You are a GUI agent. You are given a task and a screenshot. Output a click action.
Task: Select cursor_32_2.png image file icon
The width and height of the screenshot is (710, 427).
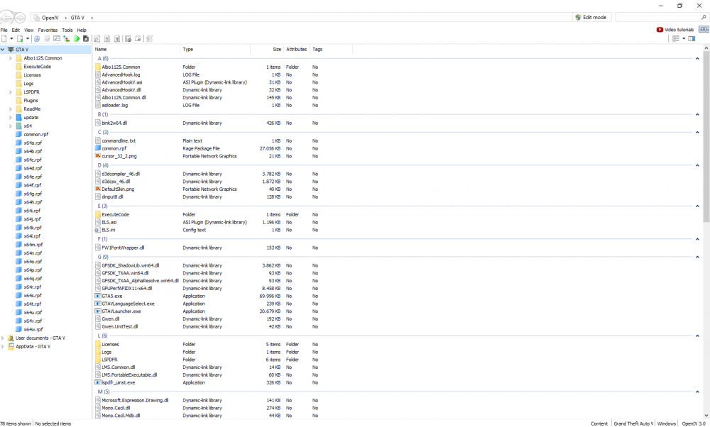(x=98, y=155)
